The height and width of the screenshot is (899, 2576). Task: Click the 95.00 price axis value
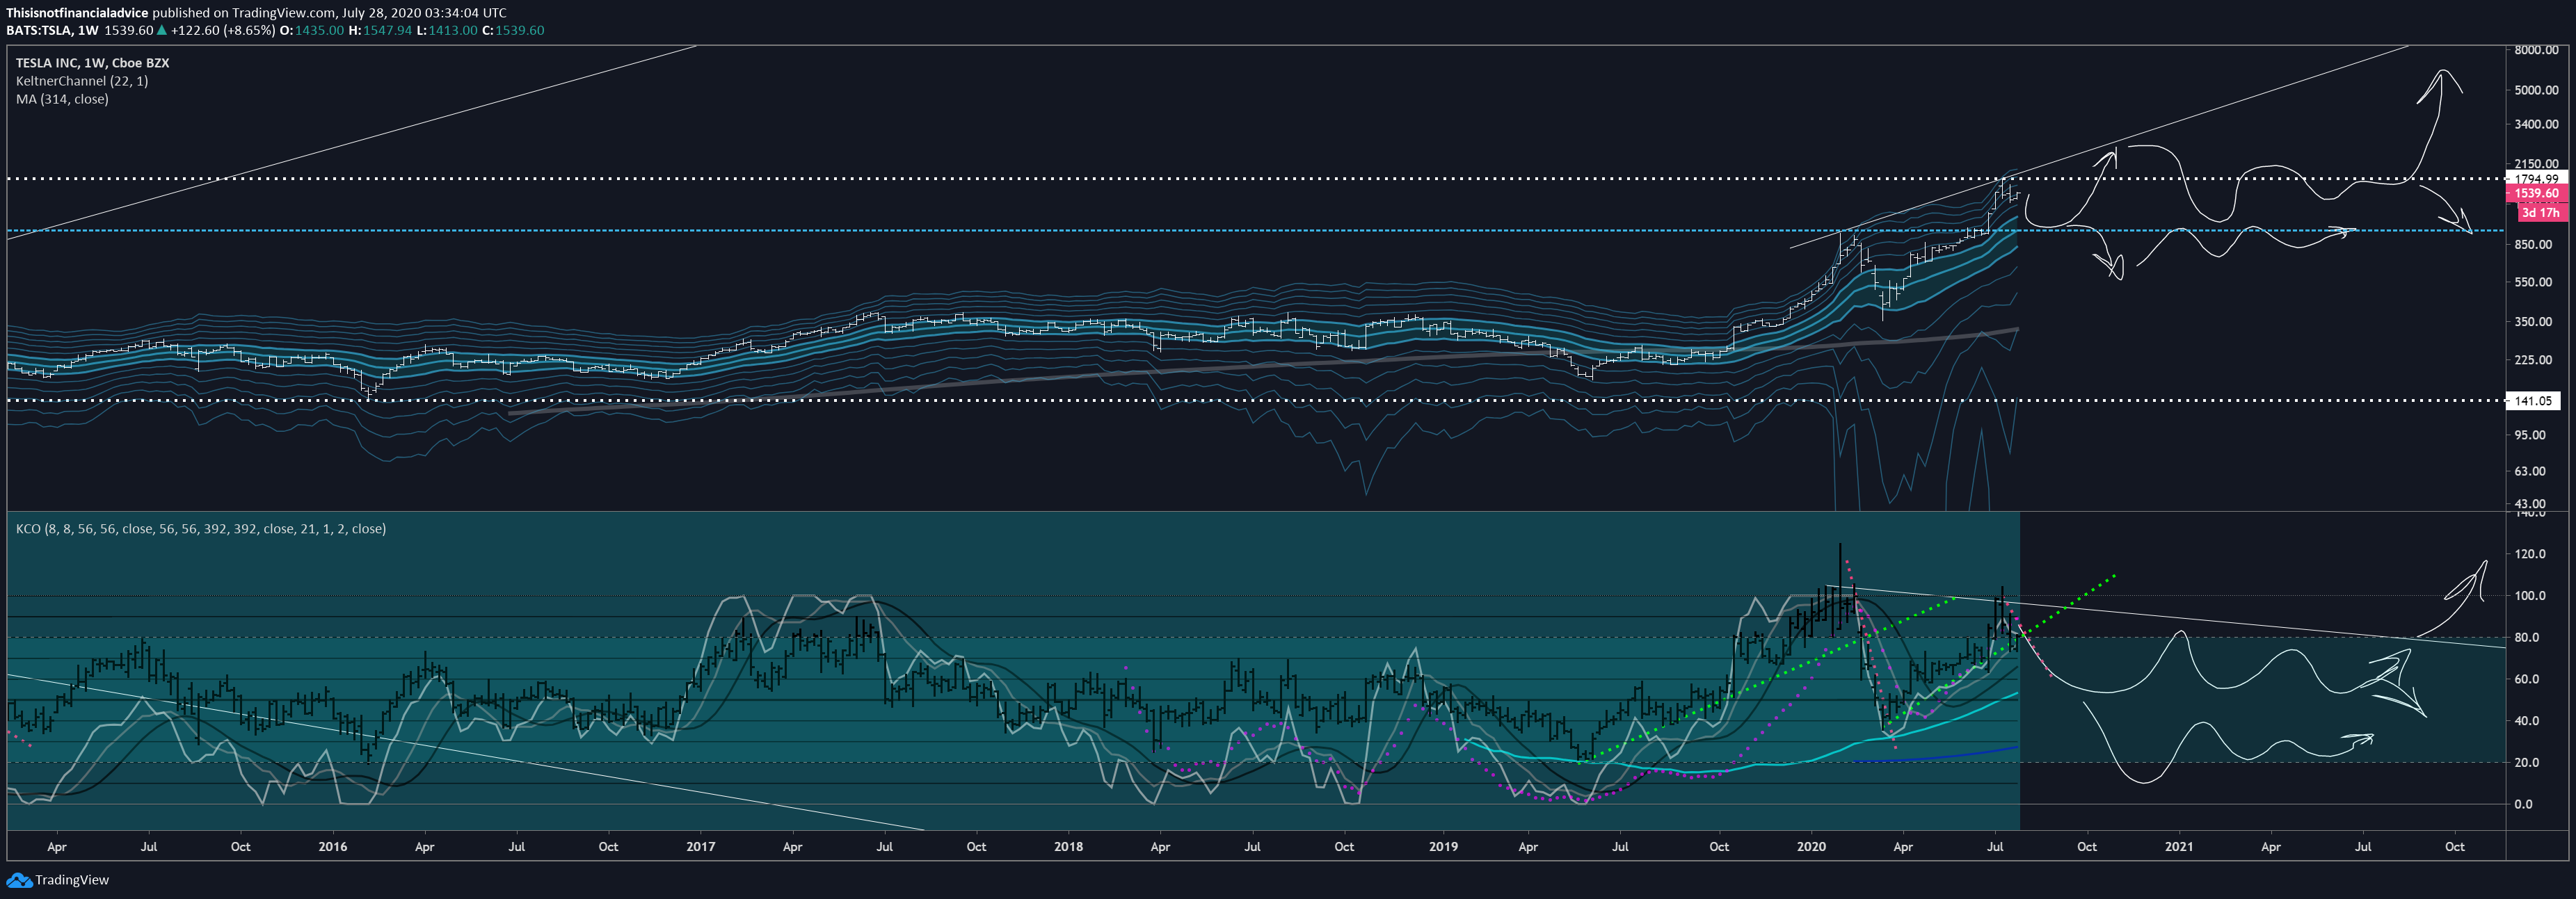pyautogui.click(x=2530, y=435)
